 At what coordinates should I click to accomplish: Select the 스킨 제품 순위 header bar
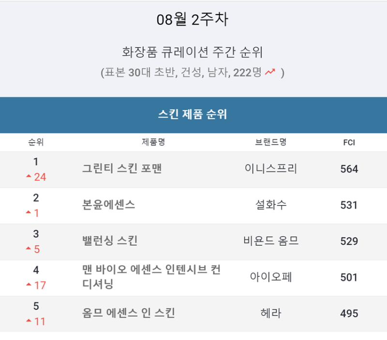pyautogui.click(x=193, y=115)
